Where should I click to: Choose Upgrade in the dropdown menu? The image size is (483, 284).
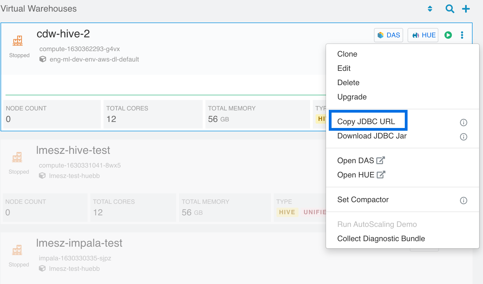[352, 97]
